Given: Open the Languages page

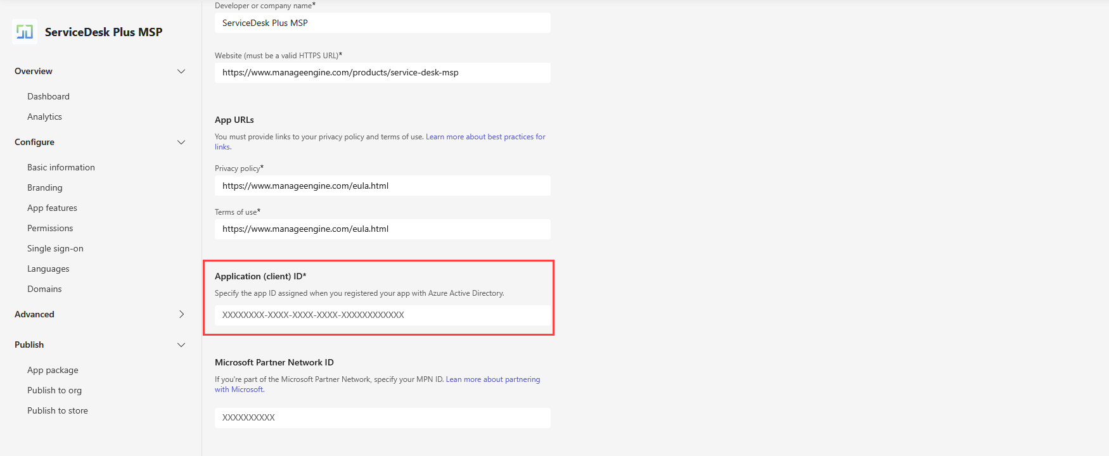Looking at the screenshot, I should (x=48, y=269).
